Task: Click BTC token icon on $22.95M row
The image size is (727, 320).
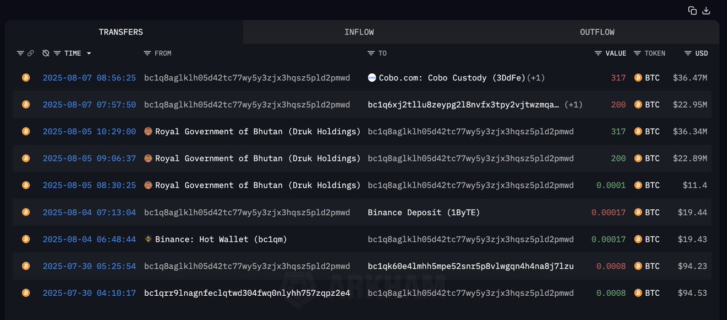Action: (638, 105)
